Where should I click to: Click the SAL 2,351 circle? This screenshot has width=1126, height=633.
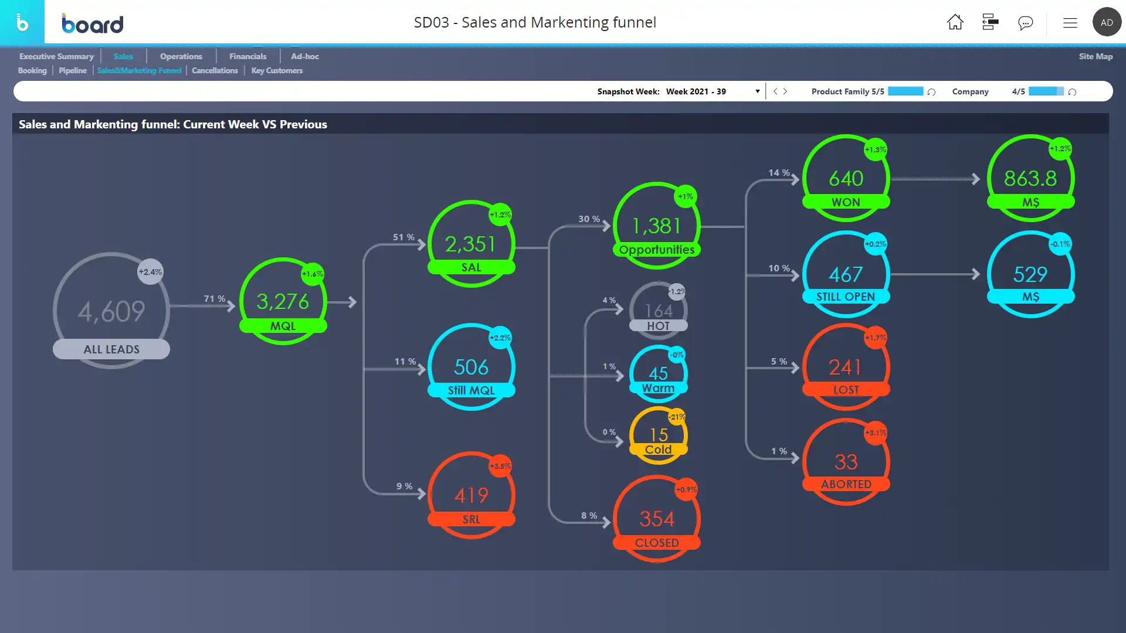[x=472, y=244]
